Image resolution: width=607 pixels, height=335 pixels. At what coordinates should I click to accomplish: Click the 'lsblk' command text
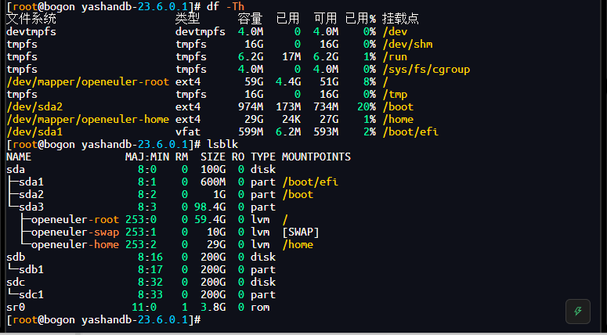click(x=222, y=144)
